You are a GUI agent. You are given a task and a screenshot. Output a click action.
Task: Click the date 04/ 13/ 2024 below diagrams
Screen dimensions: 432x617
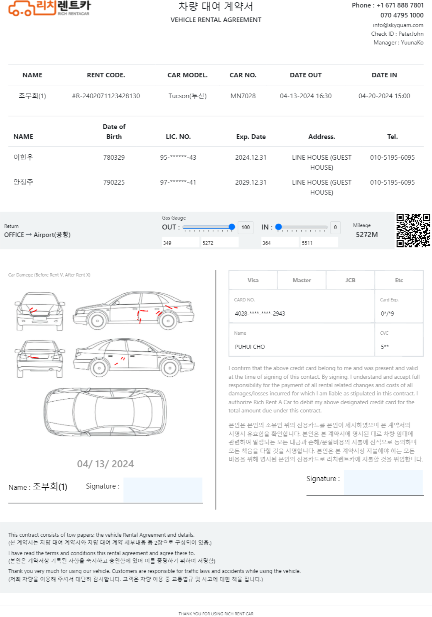click(106, 464)
